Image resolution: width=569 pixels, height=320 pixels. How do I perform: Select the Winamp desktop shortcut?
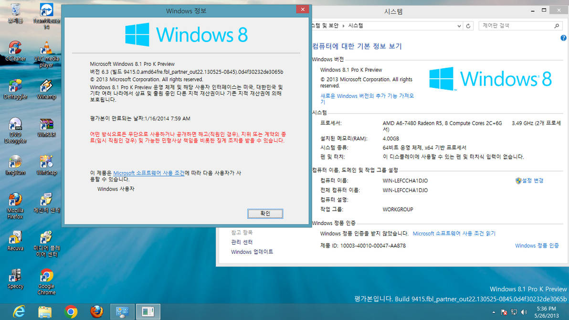(x=46, y=89)
